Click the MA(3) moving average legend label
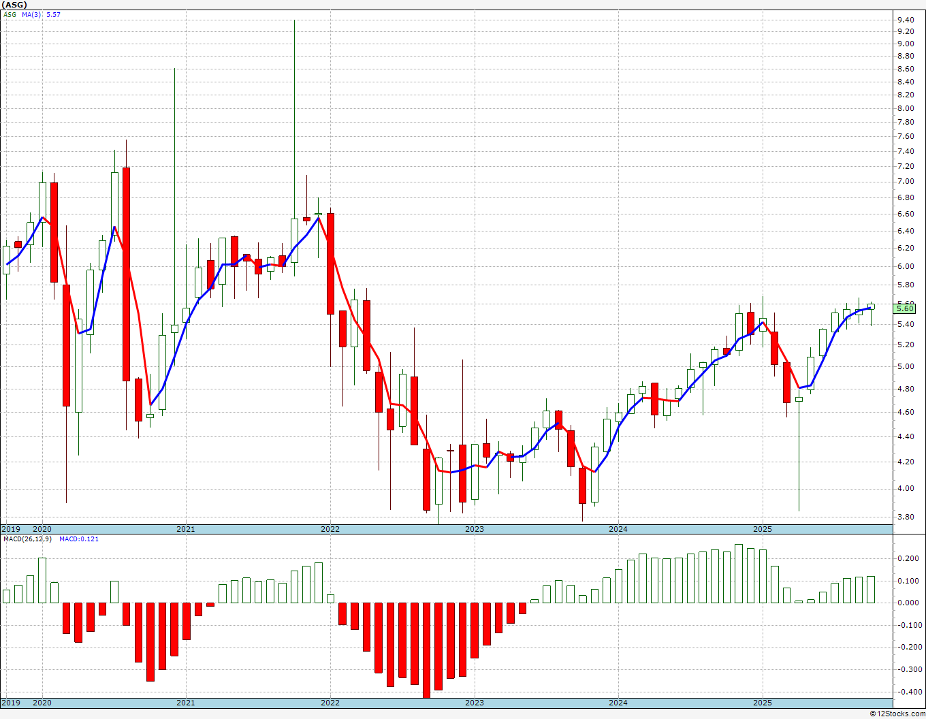The width and height of the screenshot is (926, 719). click(x=31, y=14)
